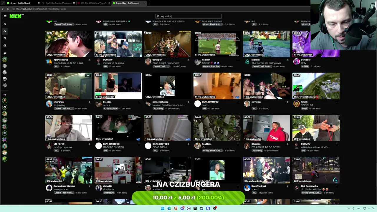Select the Chat Roulette category tag
Viewport: 377px width, 212px height.
coord(111,109)
